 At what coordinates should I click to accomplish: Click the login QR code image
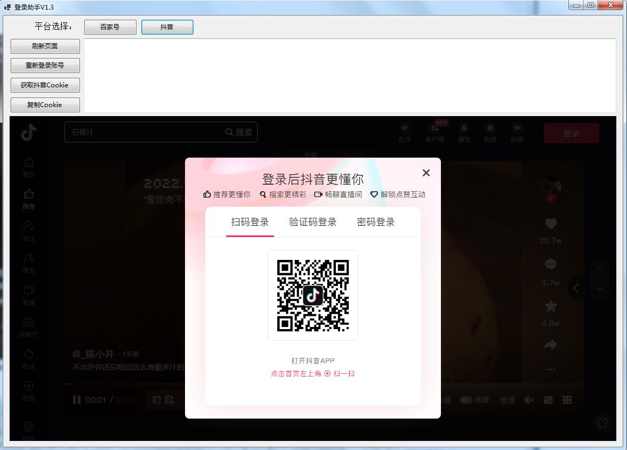tap(312, 296)
